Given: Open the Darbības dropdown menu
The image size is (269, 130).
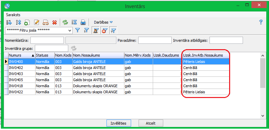Looking at the screenshot, I should tap(103, 22).
